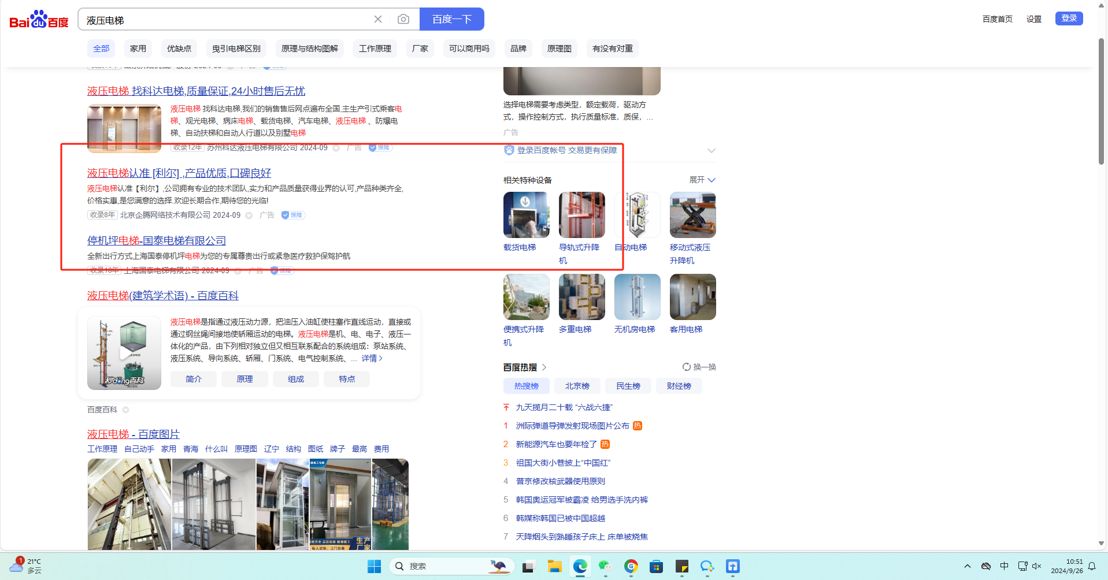
Task: Click the 百度一下 search button
Action: tap(452, 19)
